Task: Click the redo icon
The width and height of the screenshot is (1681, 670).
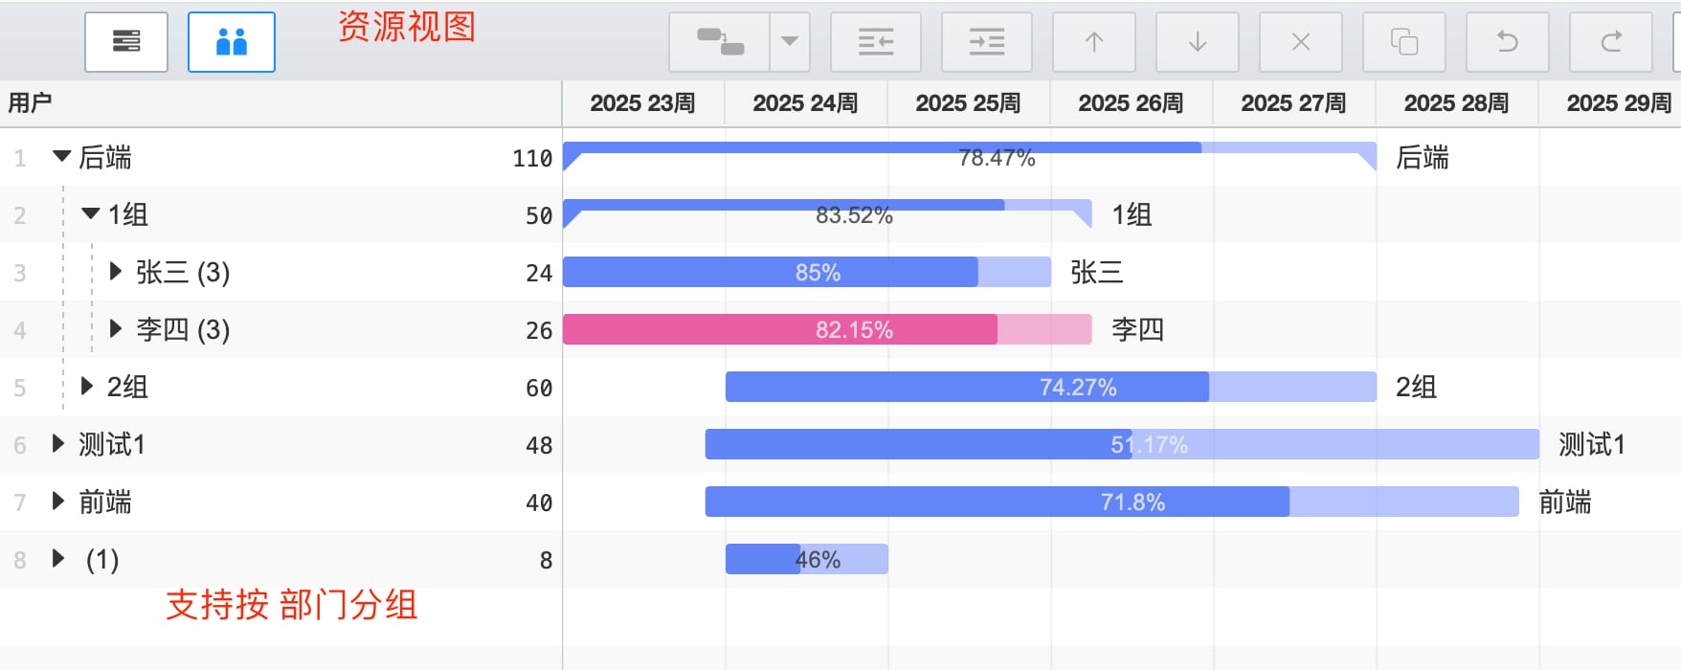Action: coord(1611,42)
